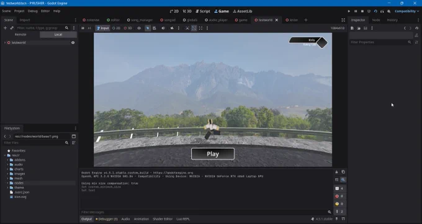Switch to the song_manager scene tab

140,20
